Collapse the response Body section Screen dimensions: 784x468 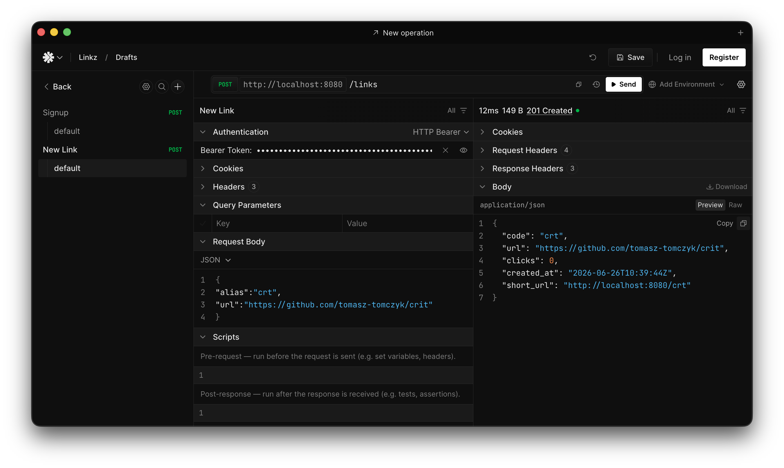[482, 187]
